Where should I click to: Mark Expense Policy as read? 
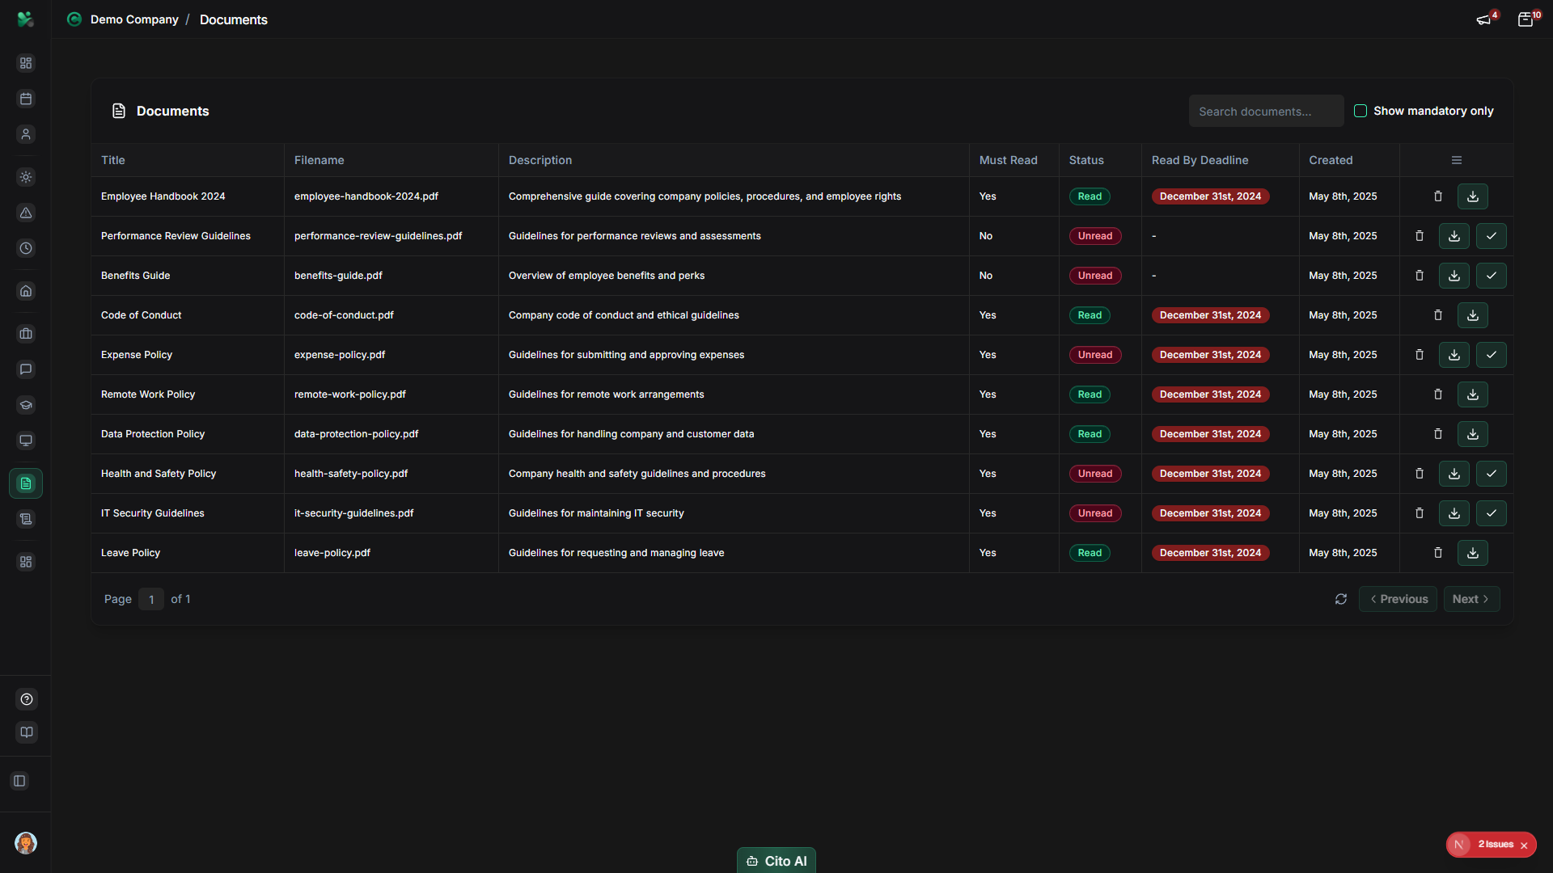[x=1491, y=355]
